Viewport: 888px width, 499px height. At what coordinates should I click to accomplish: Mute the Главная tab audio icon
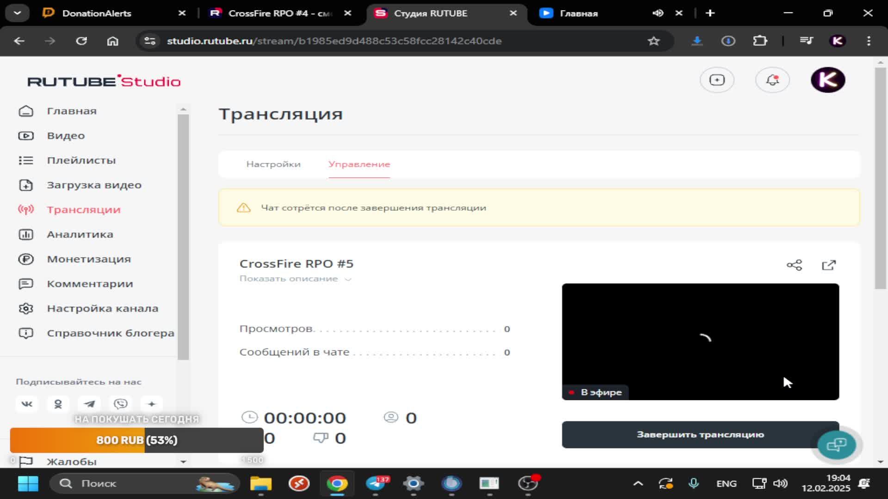coord(658,13)
